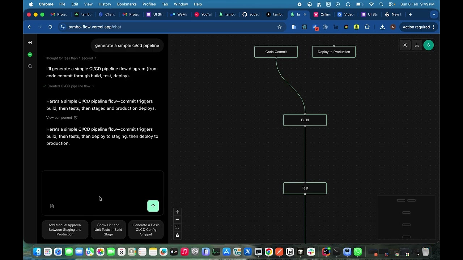Open Terminal from the Dock

(x=336, y=252)
